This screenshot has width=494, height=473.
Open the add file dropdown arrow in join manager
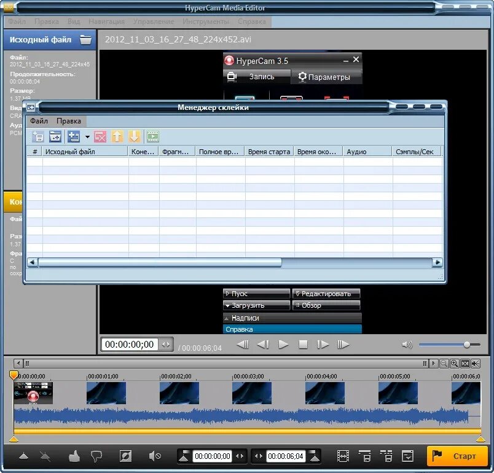click(87, 137)
